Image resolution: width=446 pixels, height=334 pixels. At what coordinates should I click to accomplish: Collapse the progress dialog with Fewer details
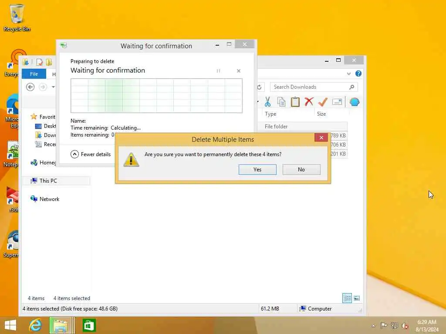[x=91, y=154]
